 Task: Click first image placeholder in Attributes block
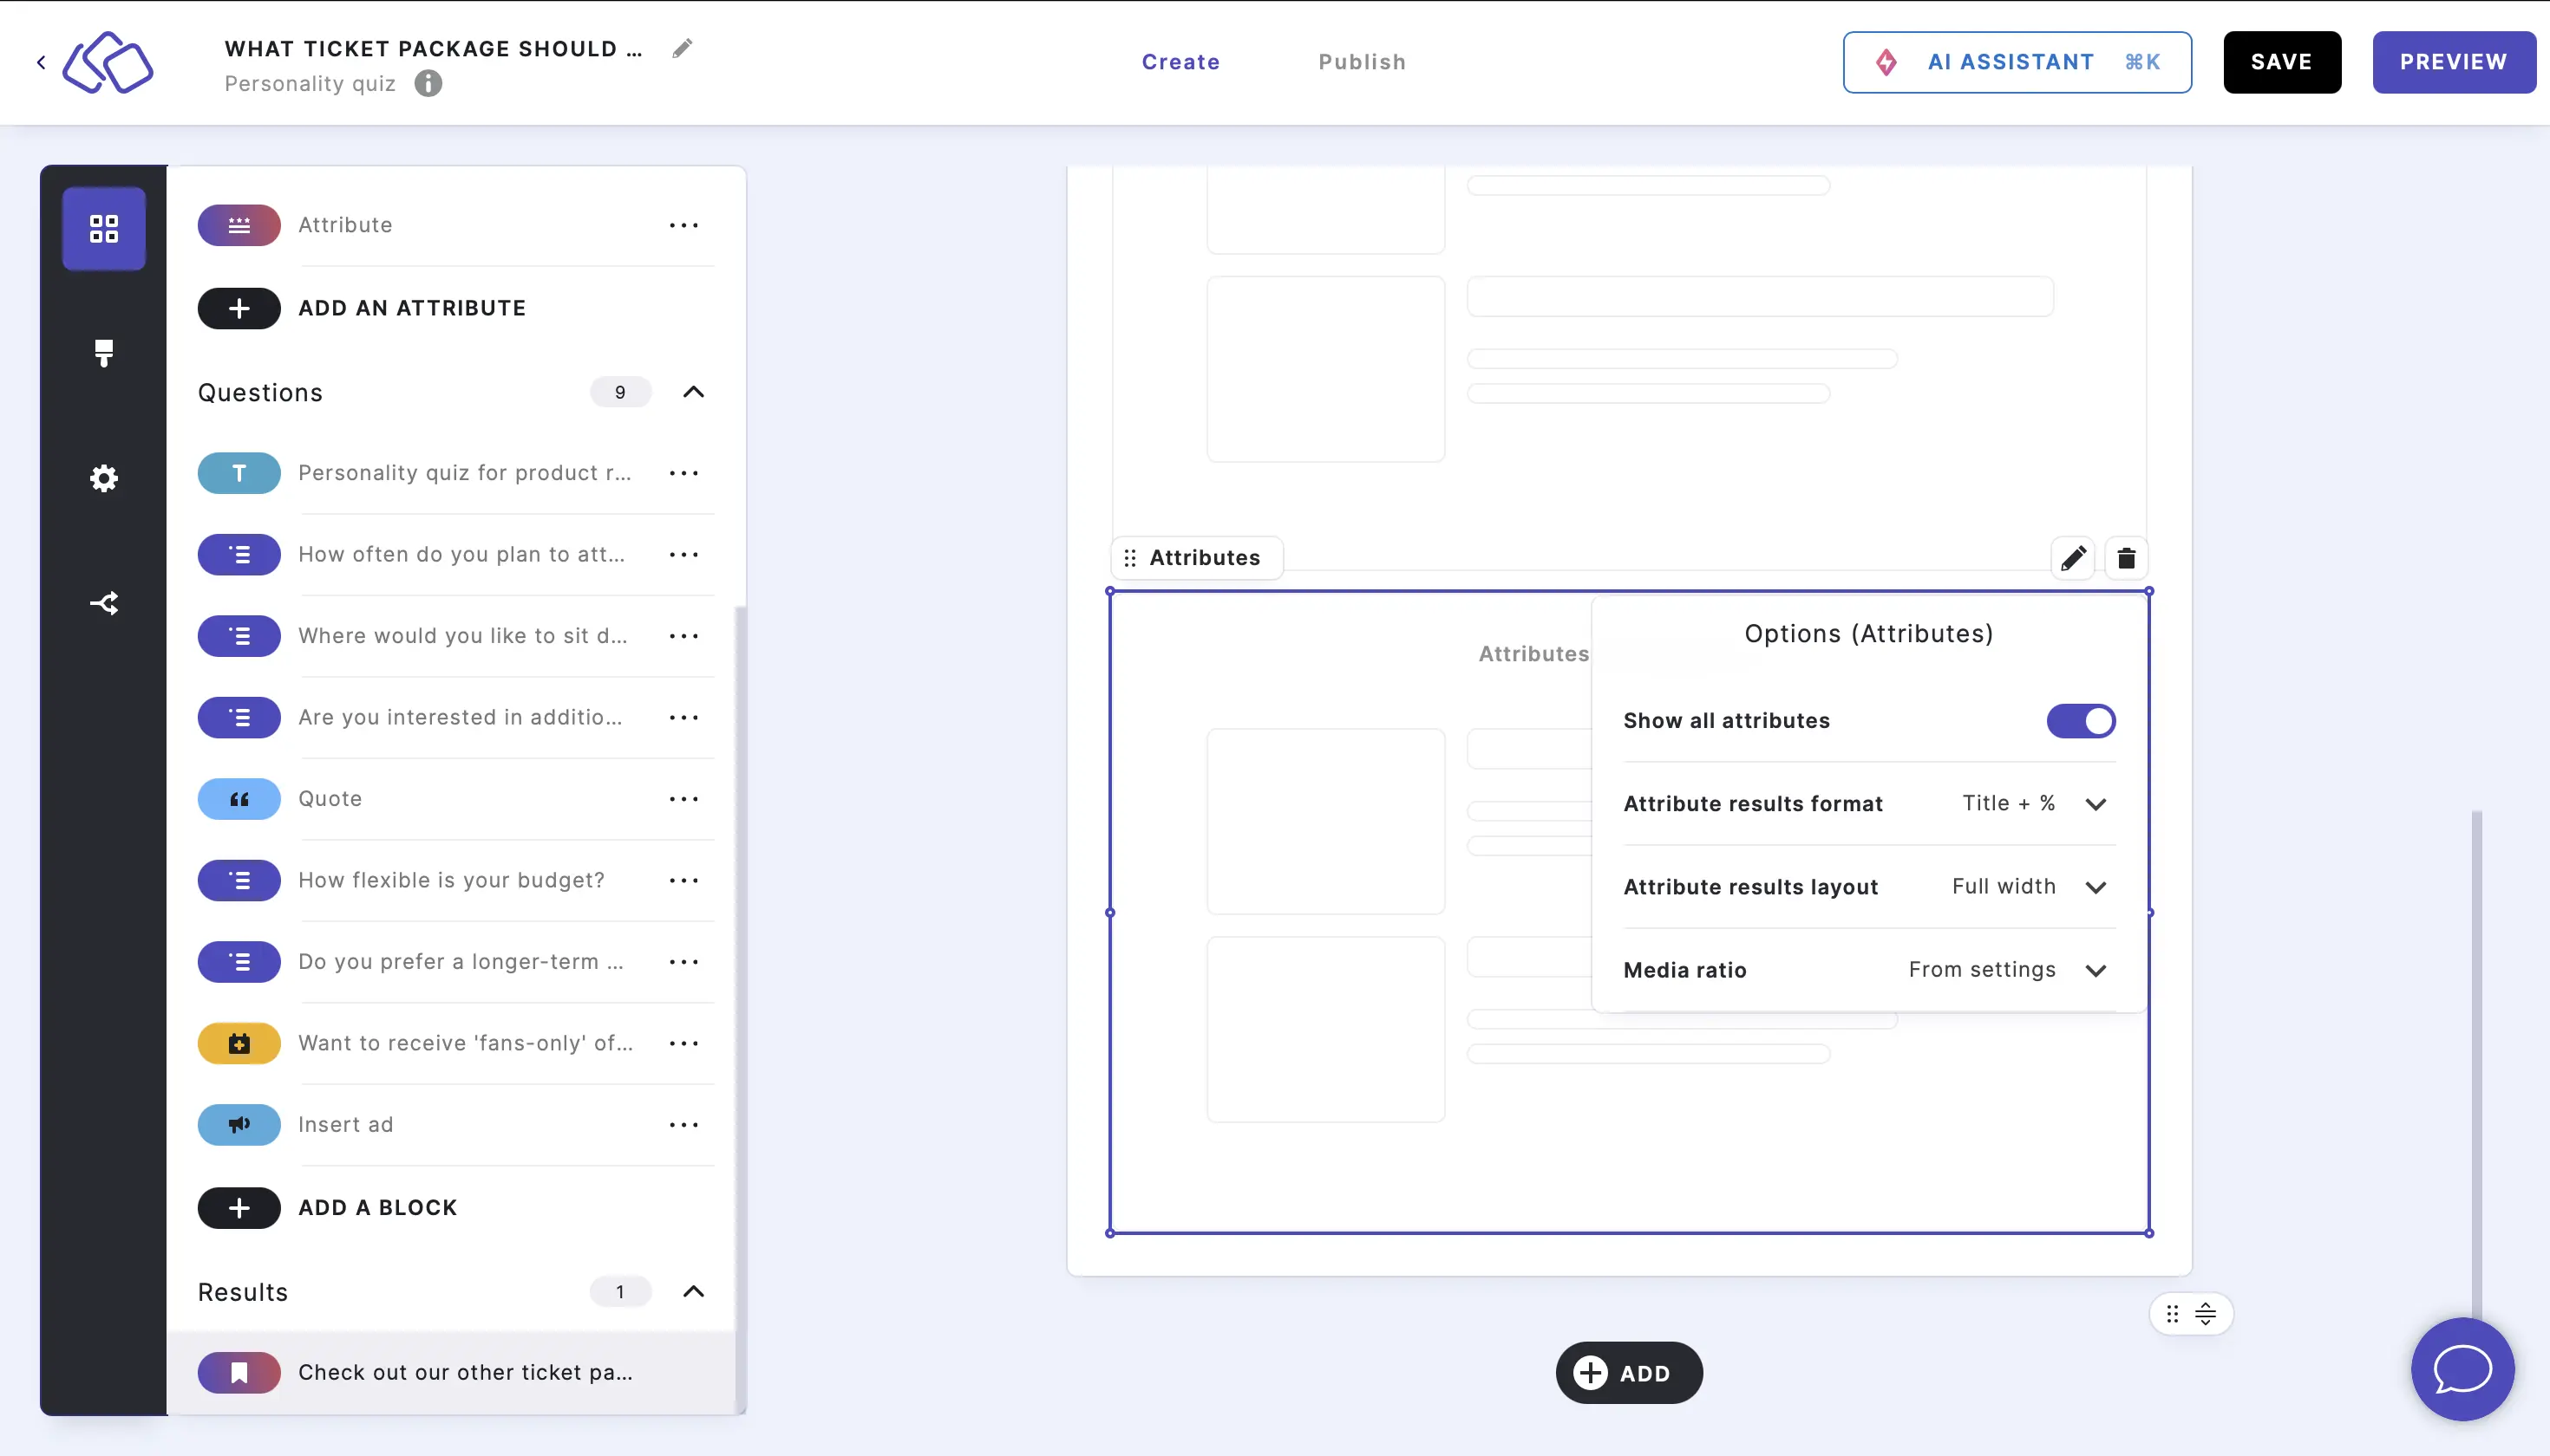(x=1325, y=821)
